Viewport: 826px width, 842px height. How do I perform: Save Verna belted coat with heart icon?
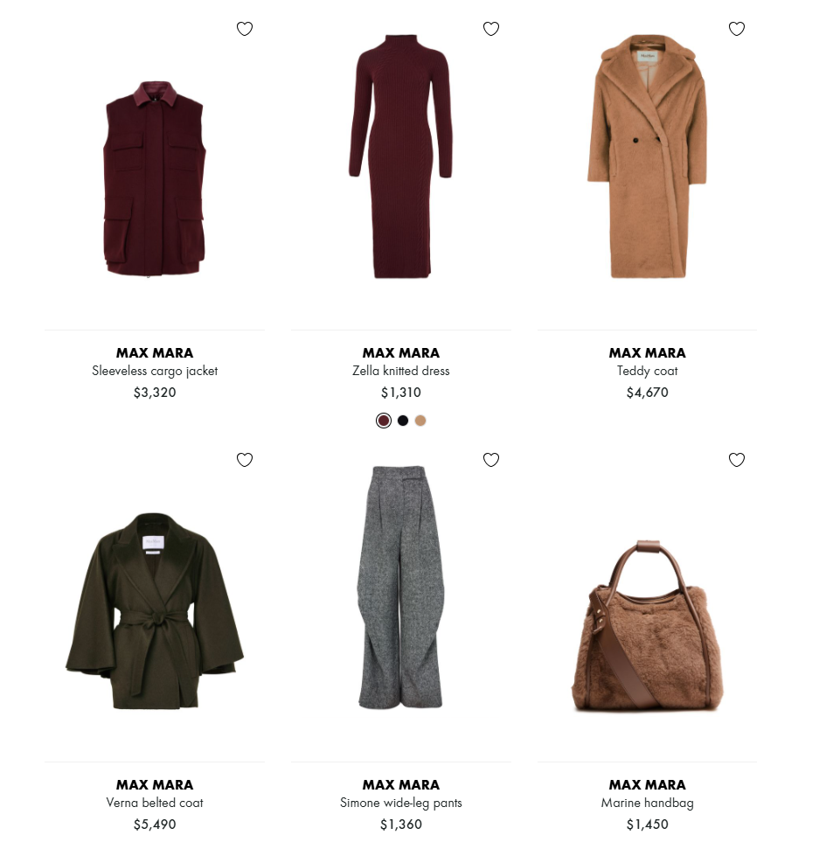245,460
